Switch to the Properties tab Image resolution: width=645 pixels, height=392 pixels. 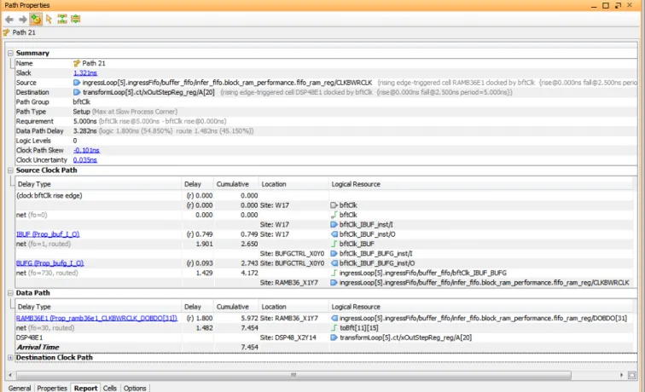pos(52,388)
